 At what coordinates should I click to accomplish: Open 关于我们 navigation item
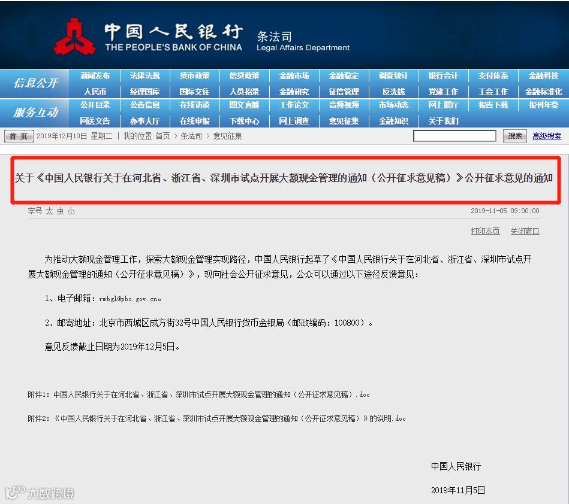(443, 121)
